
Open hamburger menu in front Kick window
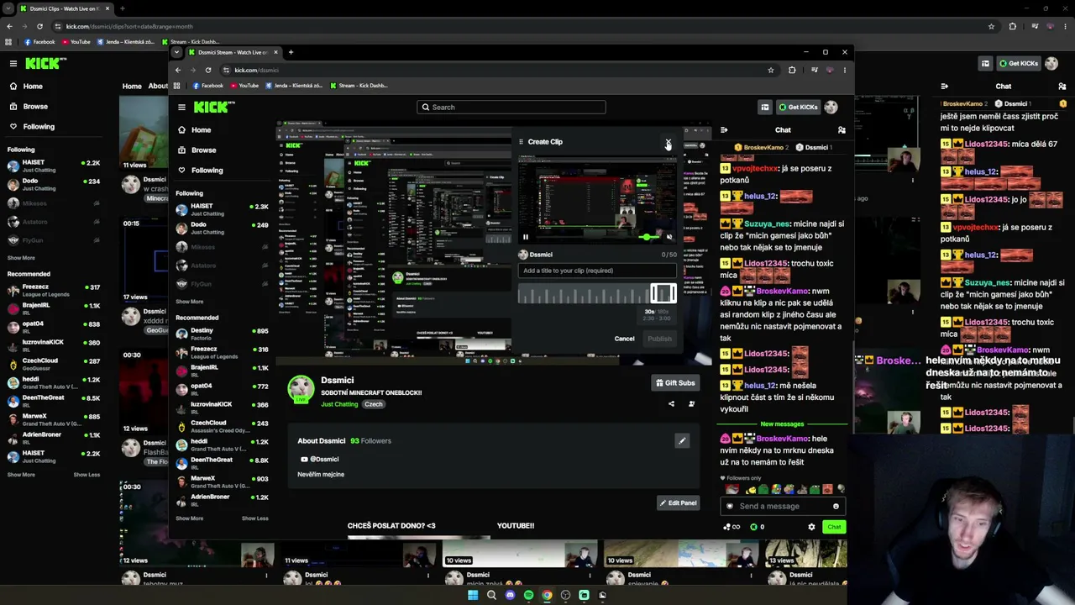[x=181, y=107]
